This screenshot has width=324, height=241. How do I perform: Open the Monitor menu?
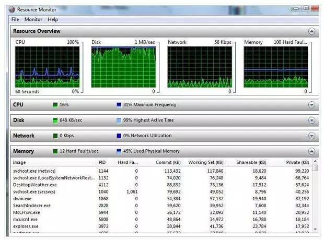coord(33,19)
